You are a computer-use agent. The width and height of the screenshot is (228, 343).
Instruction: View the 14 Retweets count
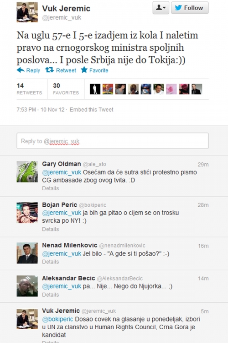click(x=29, y=89)
